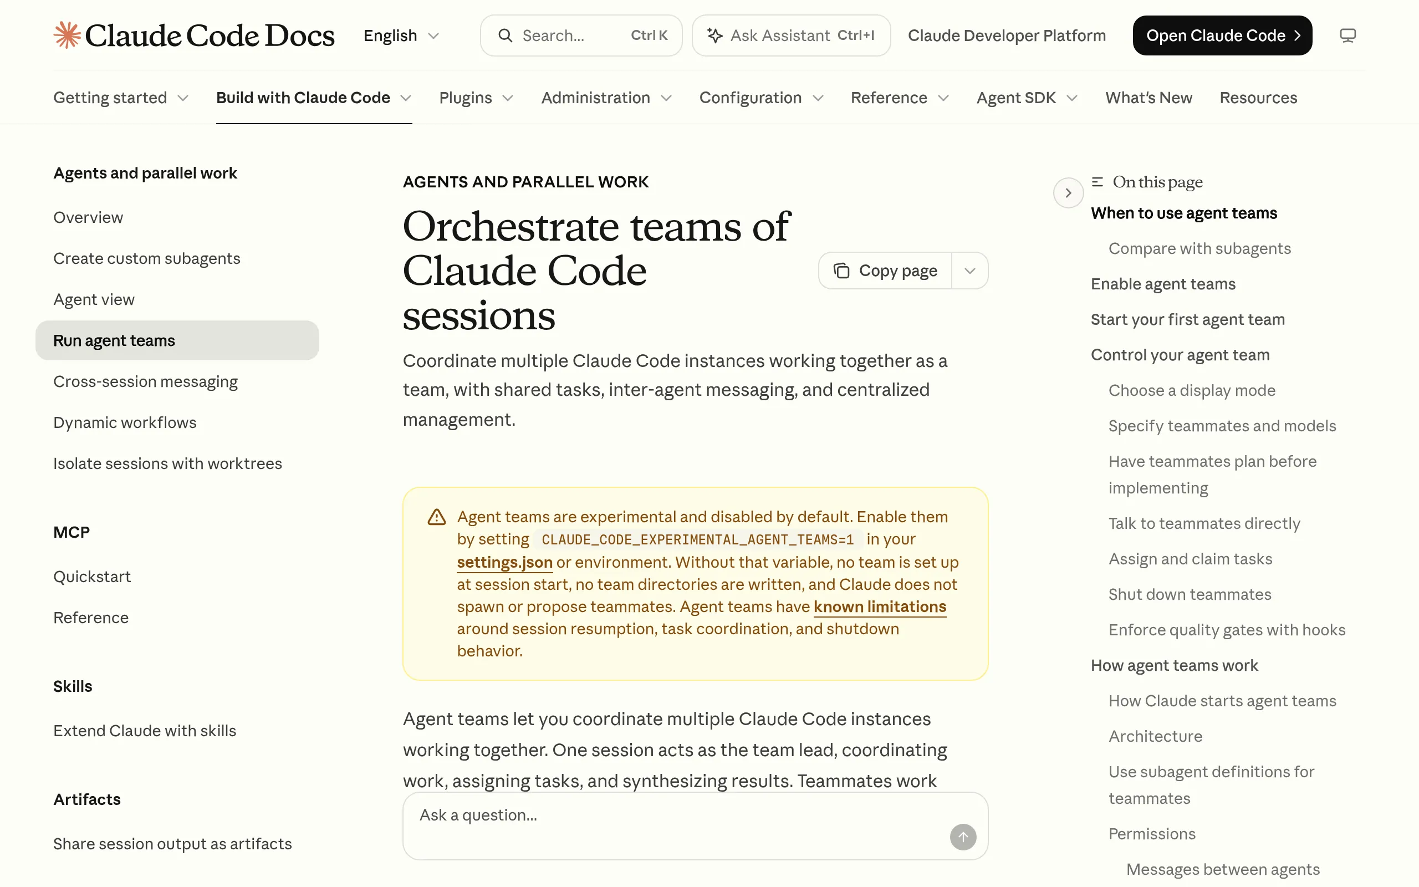Image resolution: width=1419 pixels, height=887 pixels.
Task: Open the Build with Claude Code tab
Action: (x=314, y=98)
